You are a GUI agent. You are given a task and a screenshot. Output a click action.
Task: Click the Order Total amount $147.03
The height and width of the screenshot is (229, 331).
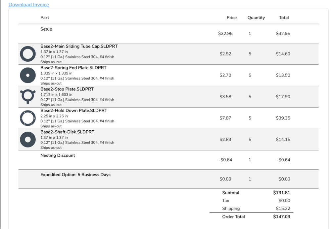coord(281,216)
